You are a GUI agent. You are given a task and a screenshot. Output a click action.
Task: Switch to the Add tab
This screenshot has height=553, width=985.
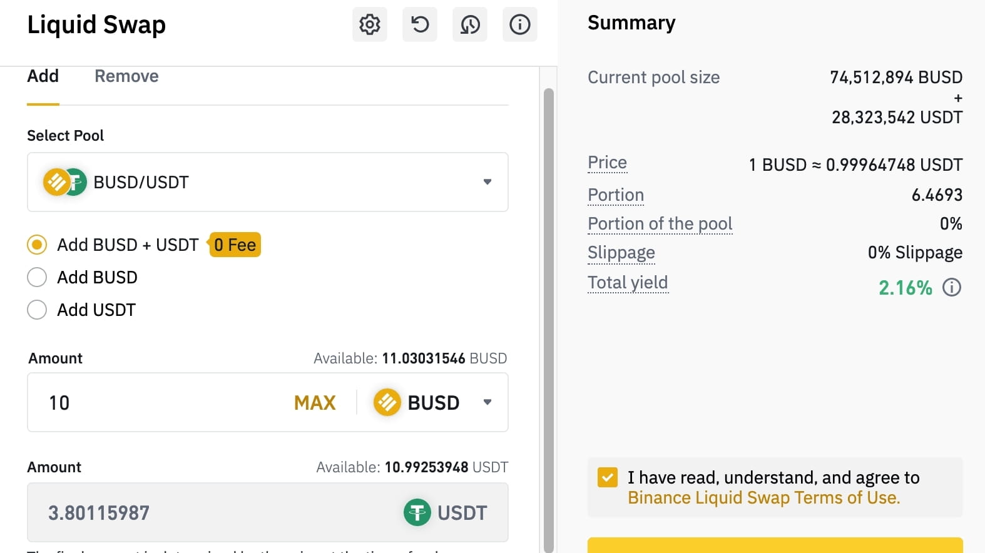pos(43,76)
